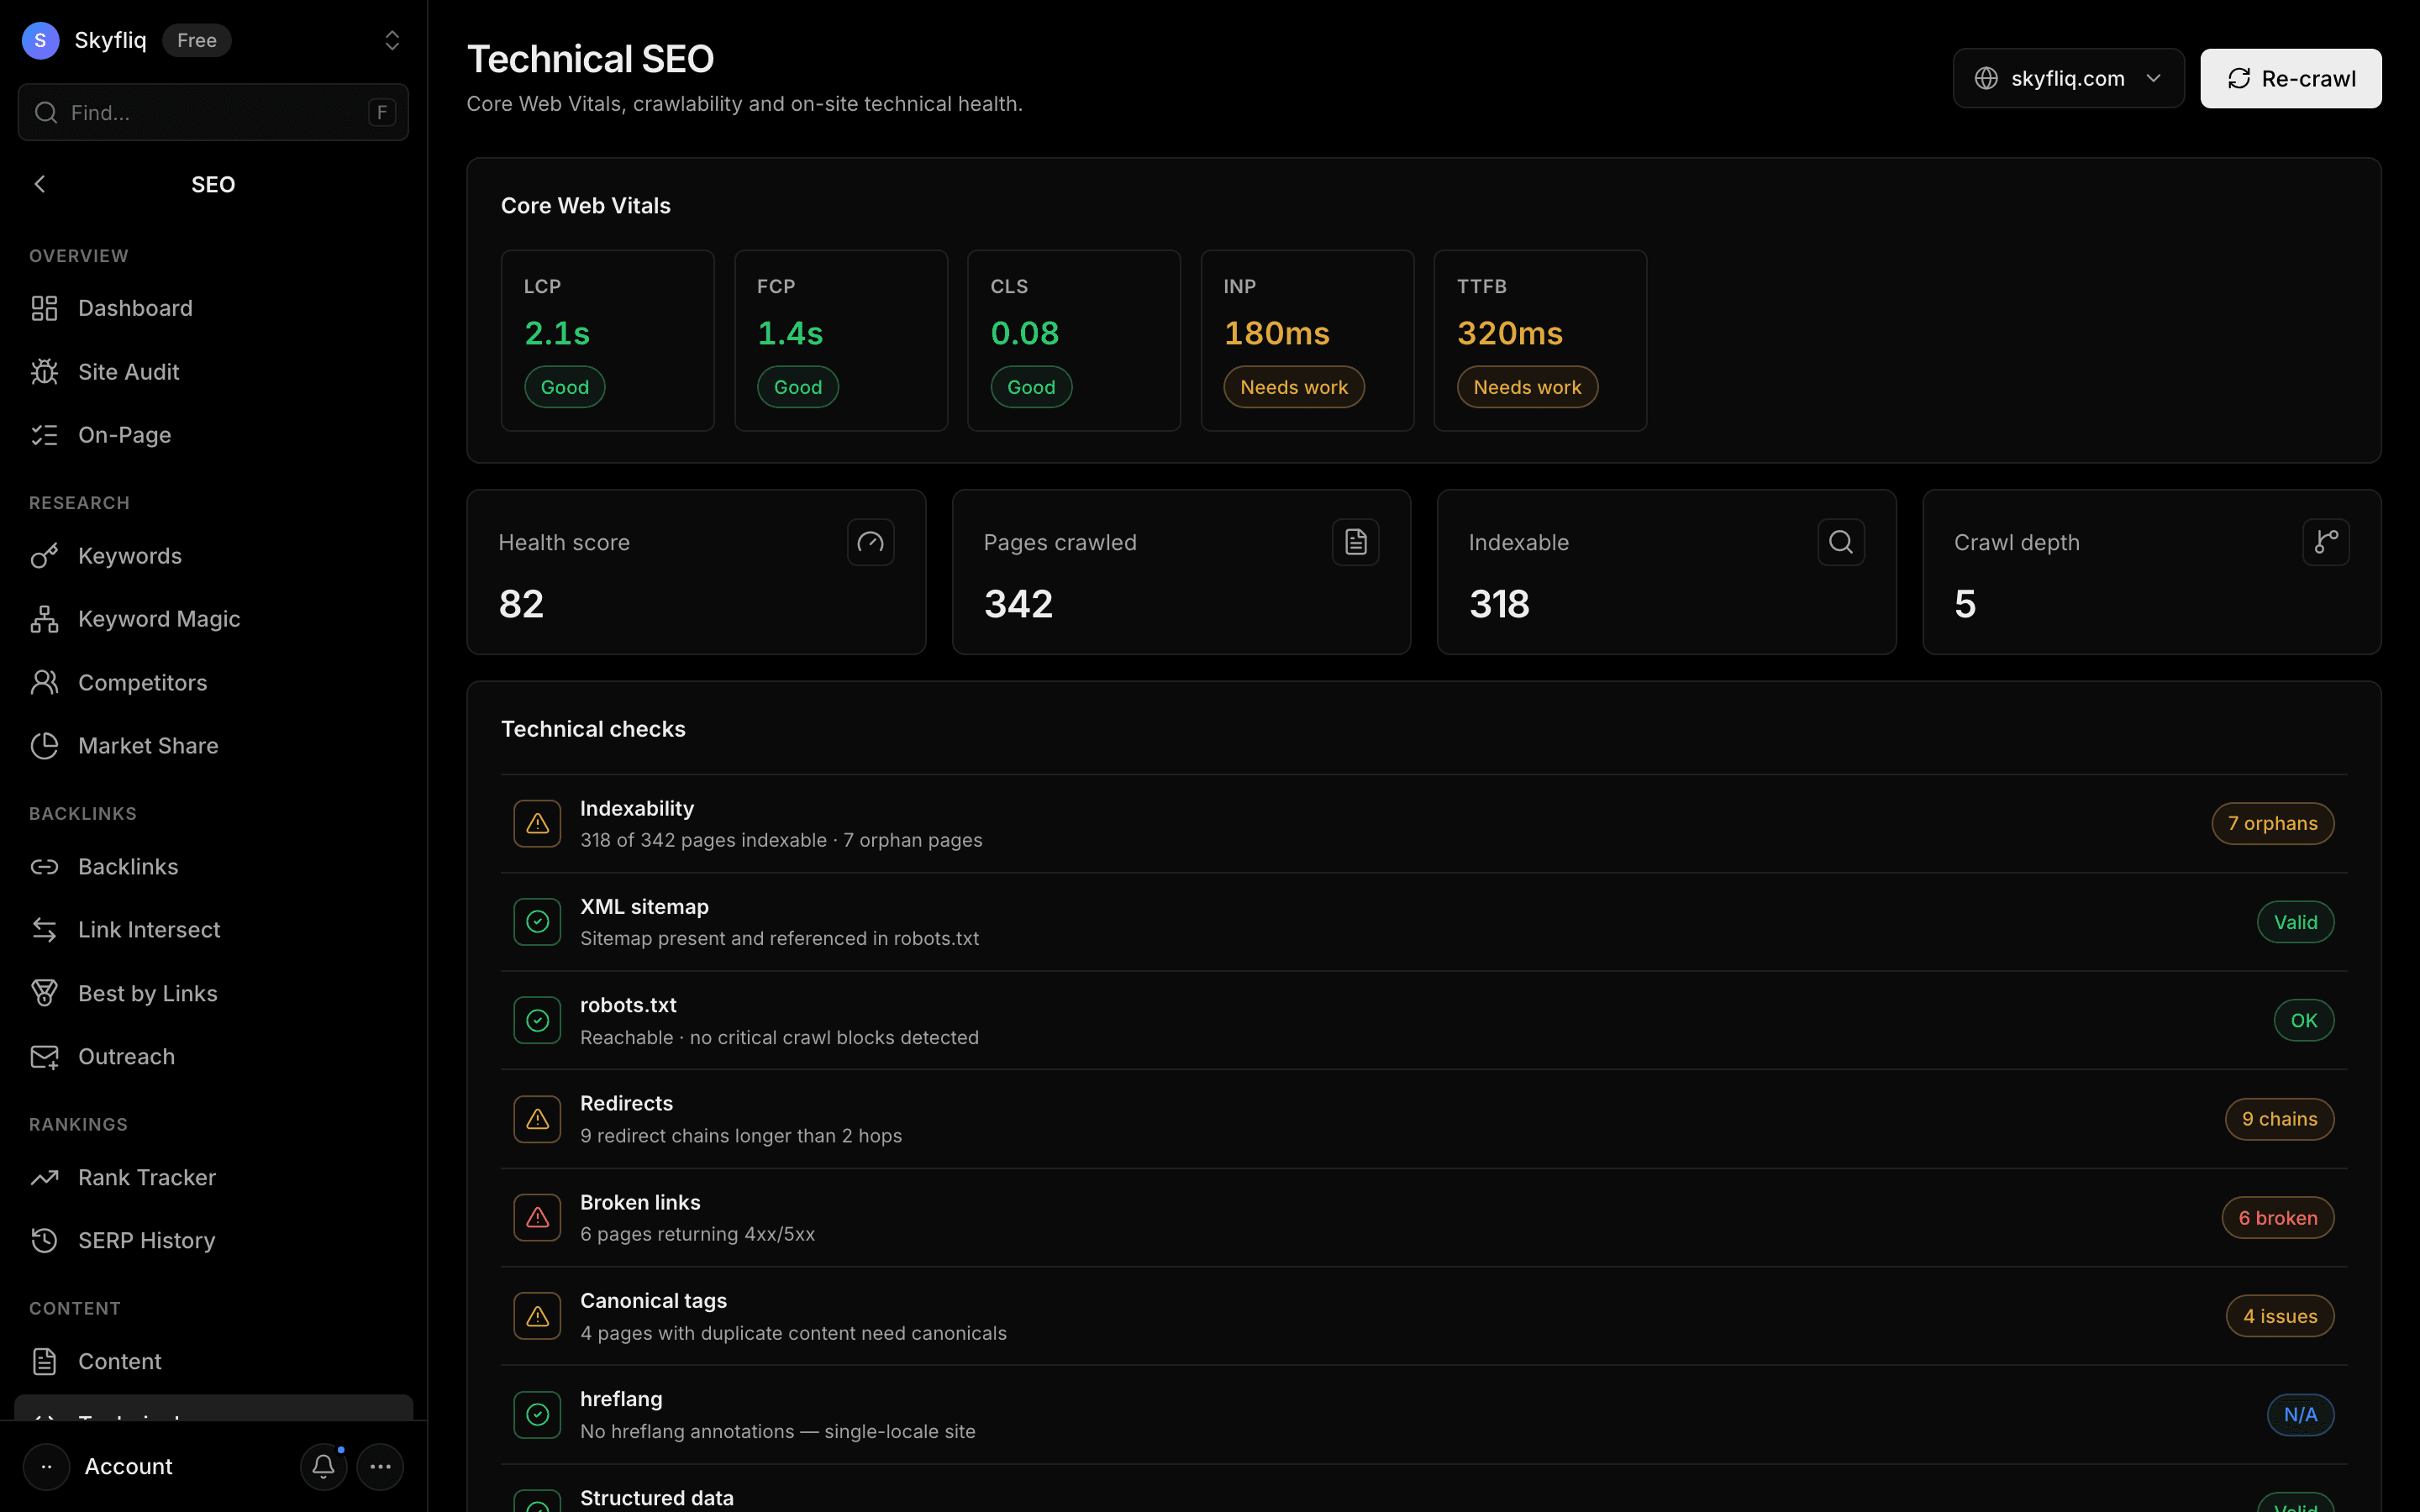Click the Crawl depth branch icon
The image size is (2420, 1512).
[2326, 542]
